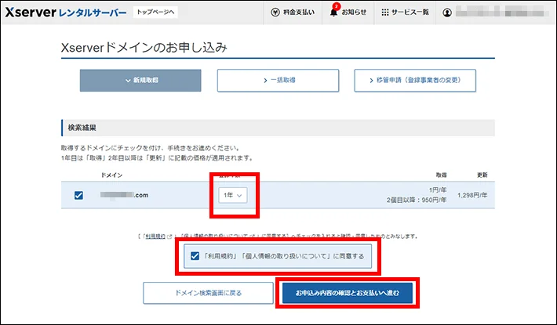Open the 利用規約 link
557x325 pixels.
coord(155,237)
